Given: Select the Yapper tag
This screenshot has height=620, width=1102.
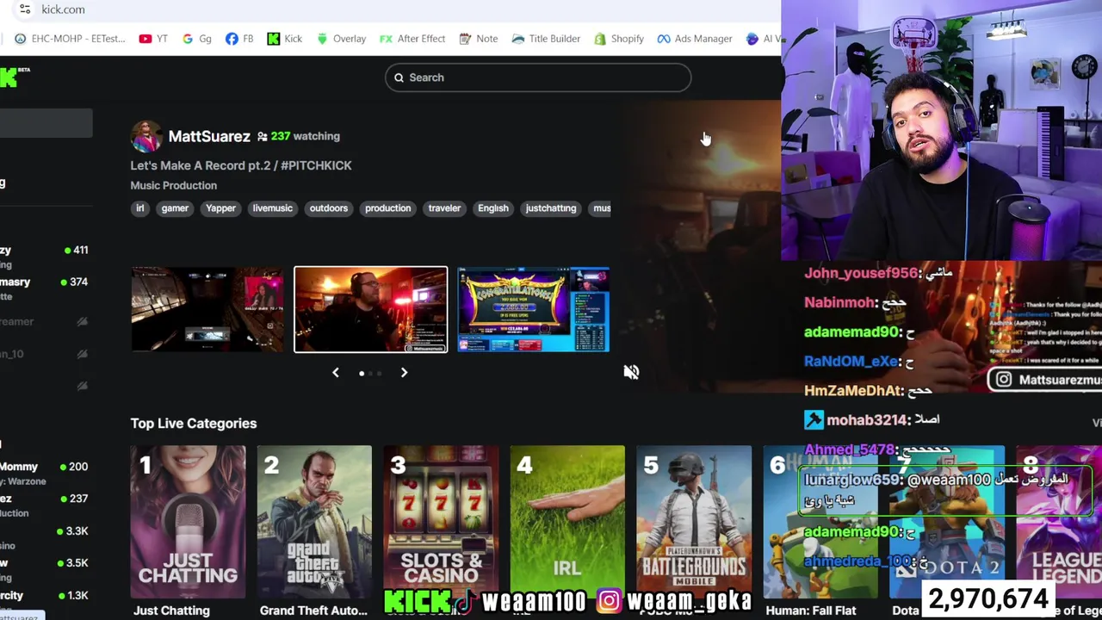Looking at the screenshot, I should 220,208.
